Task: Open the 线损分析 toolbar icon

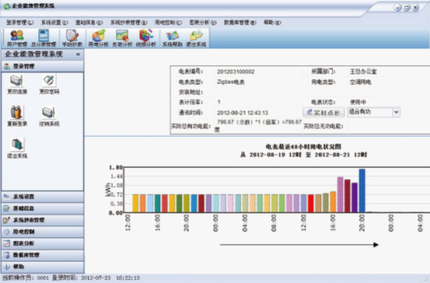Action: point(146,38)
